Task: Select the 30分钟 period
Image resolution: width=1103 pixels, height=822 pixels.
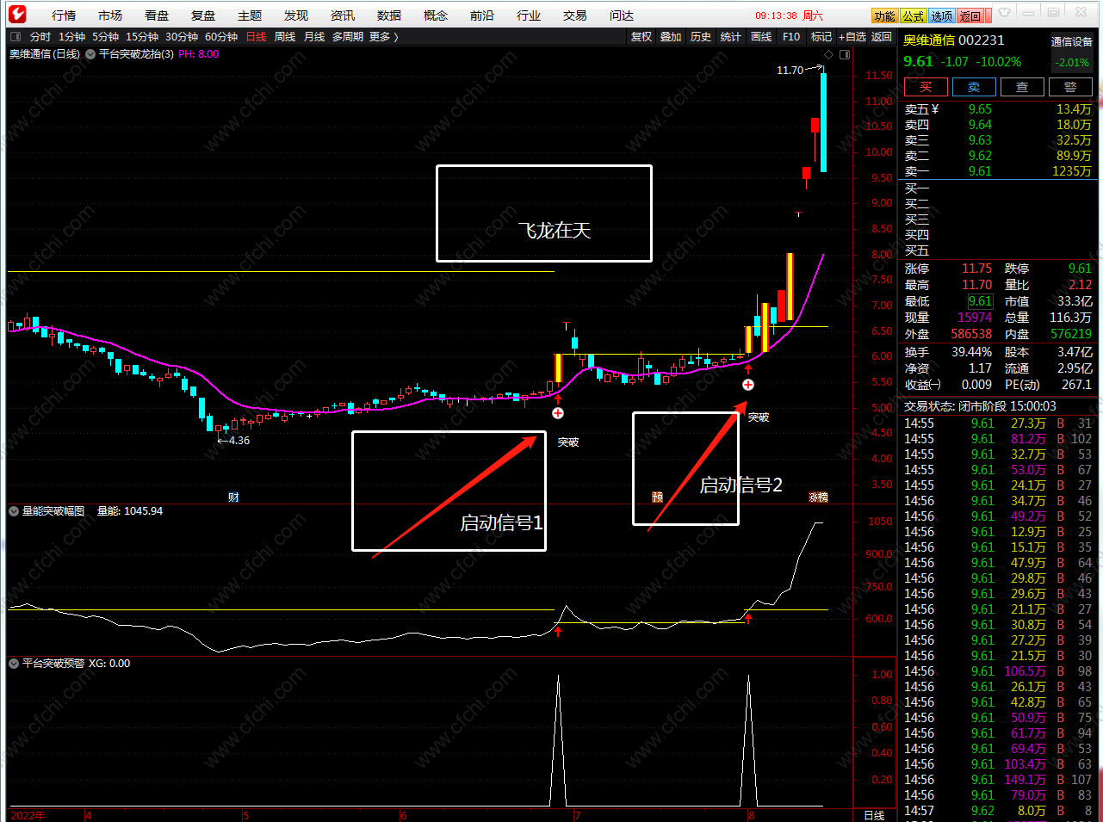Action: (x=182, y=37)
